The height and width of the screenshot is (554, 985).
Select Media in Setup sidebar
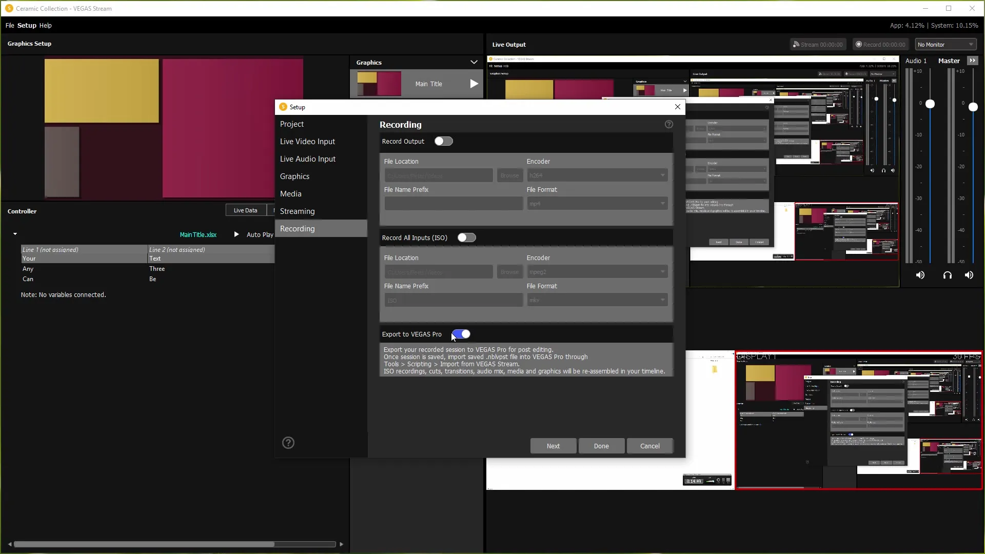(321, 194)
